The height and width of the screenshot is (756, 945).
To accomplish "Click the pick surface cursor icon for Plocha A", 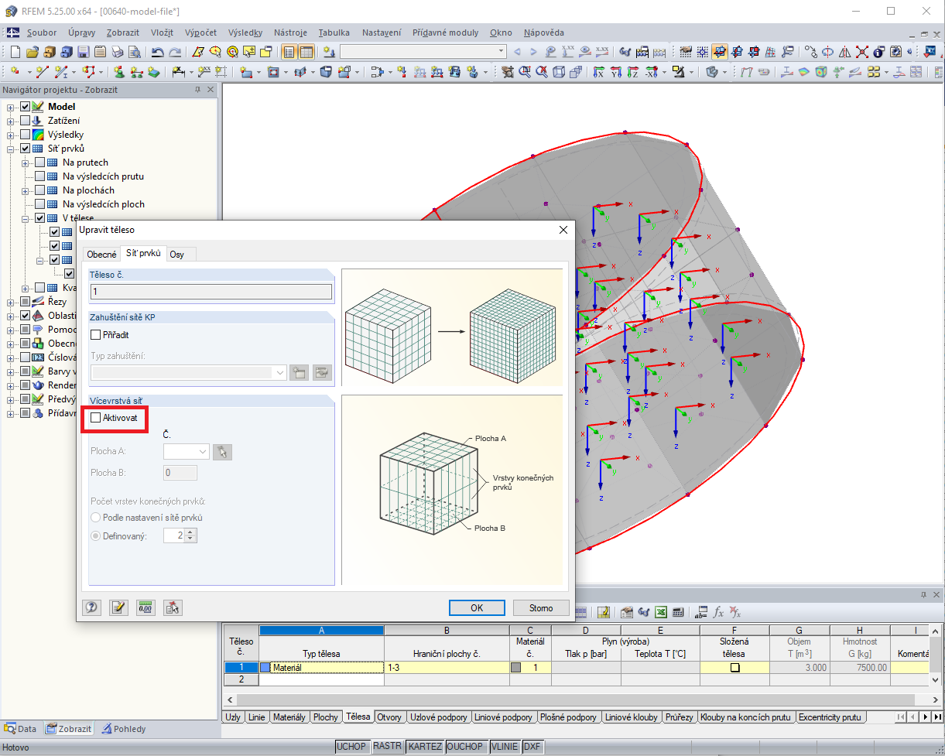I will 223,452.
